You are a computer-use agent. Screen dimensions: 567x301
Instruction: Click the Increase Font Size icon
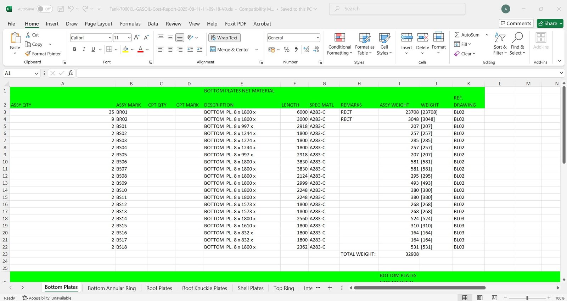point(137,38)
